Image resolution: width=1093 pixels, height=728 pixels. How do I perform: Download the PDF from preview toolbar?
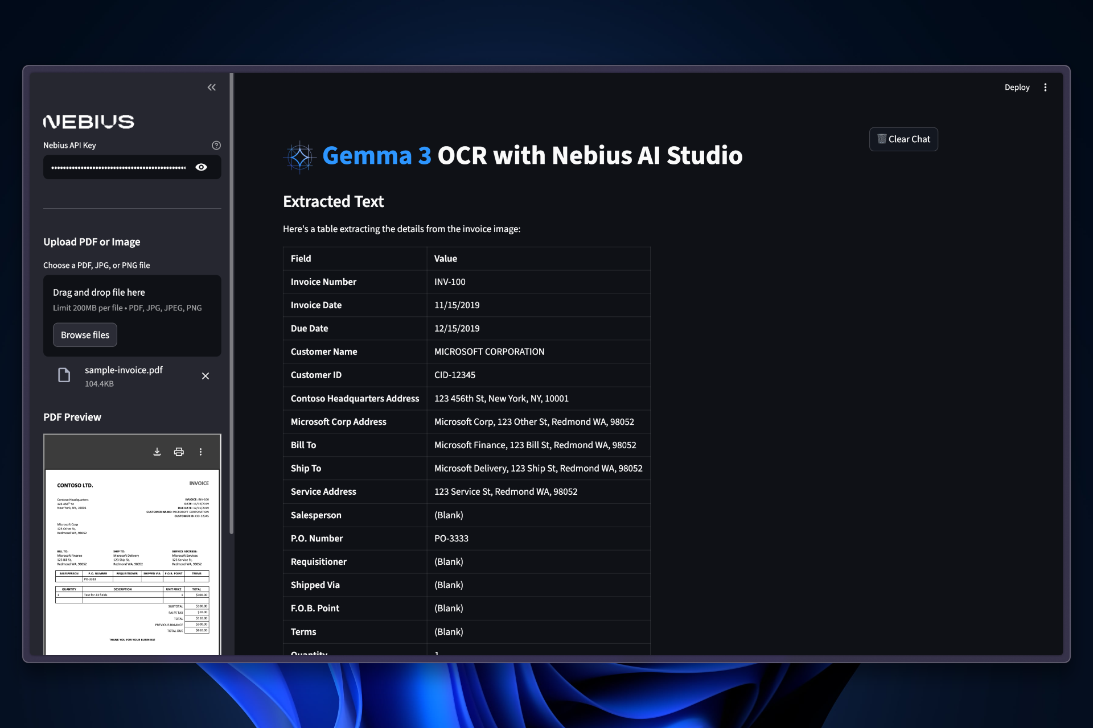tap(157, 452)
